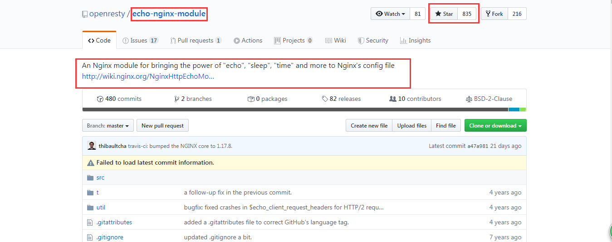Open the travis-ci bumped NGINX core commit message
This screenshot has height=242, width=612.
[x=180, y=146]
